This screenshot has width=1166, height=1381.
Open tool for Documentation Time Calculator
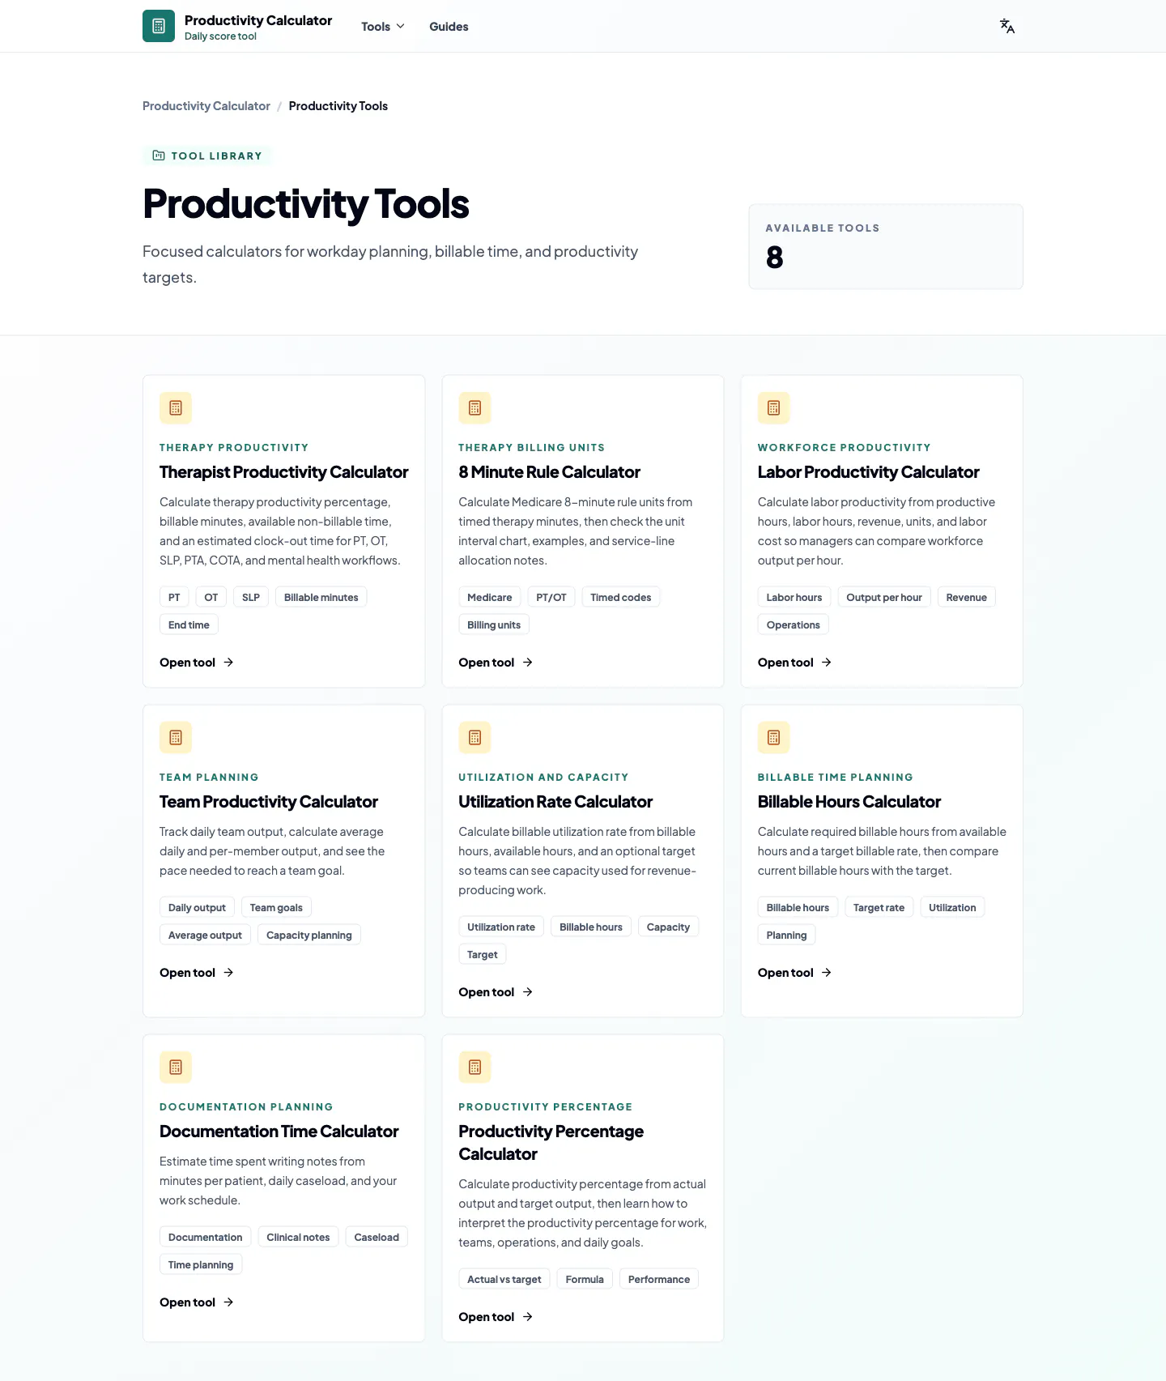[x=197, y=1302]
